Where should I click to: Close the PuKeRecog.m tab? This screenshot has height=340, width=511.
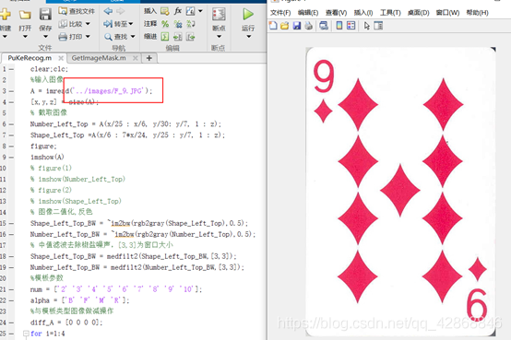61,58
